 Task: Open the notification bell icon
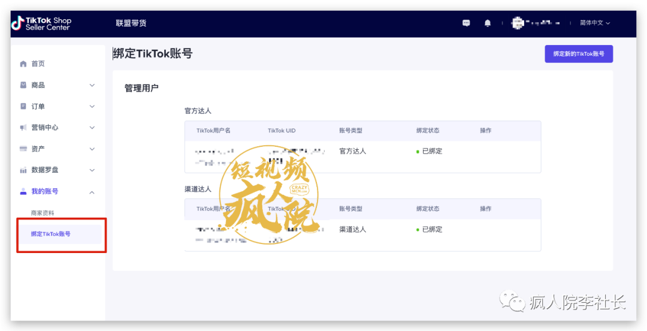[x=487, y=23]
